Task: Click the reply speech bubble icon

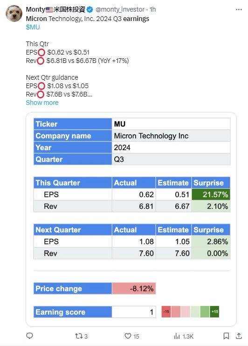Action: pyautogui.click(x=29, y=336)
